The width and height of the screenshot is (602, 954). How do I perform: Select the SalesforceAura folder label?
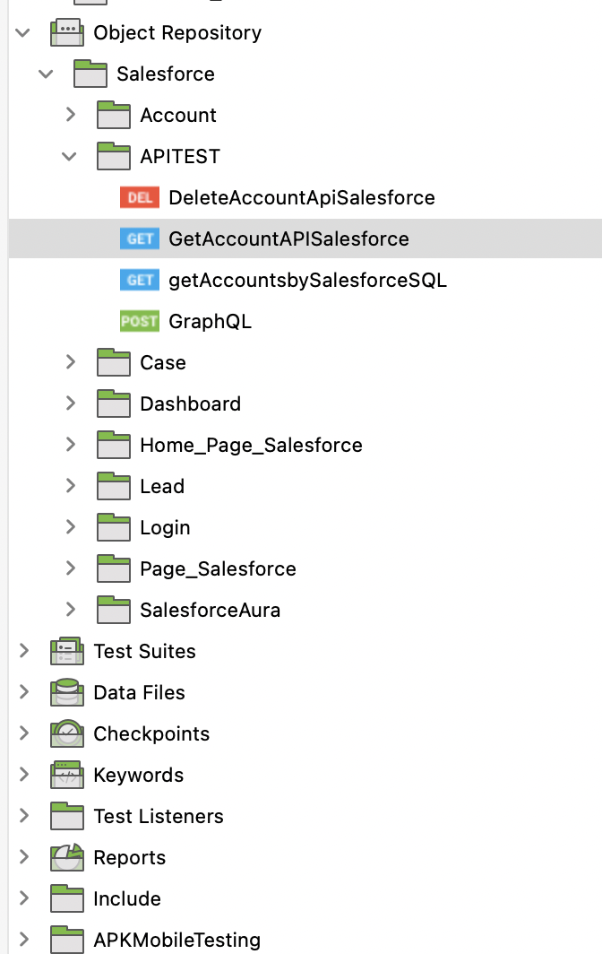tap(211, 611)
